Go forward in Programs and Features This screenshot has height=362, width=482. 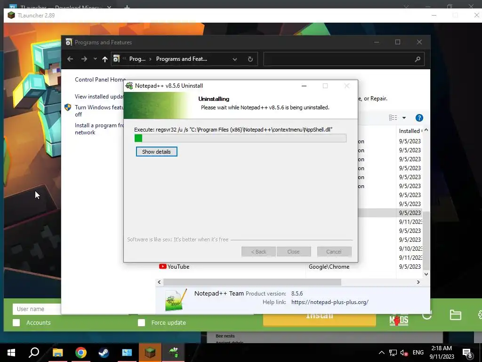coord(84,59)
